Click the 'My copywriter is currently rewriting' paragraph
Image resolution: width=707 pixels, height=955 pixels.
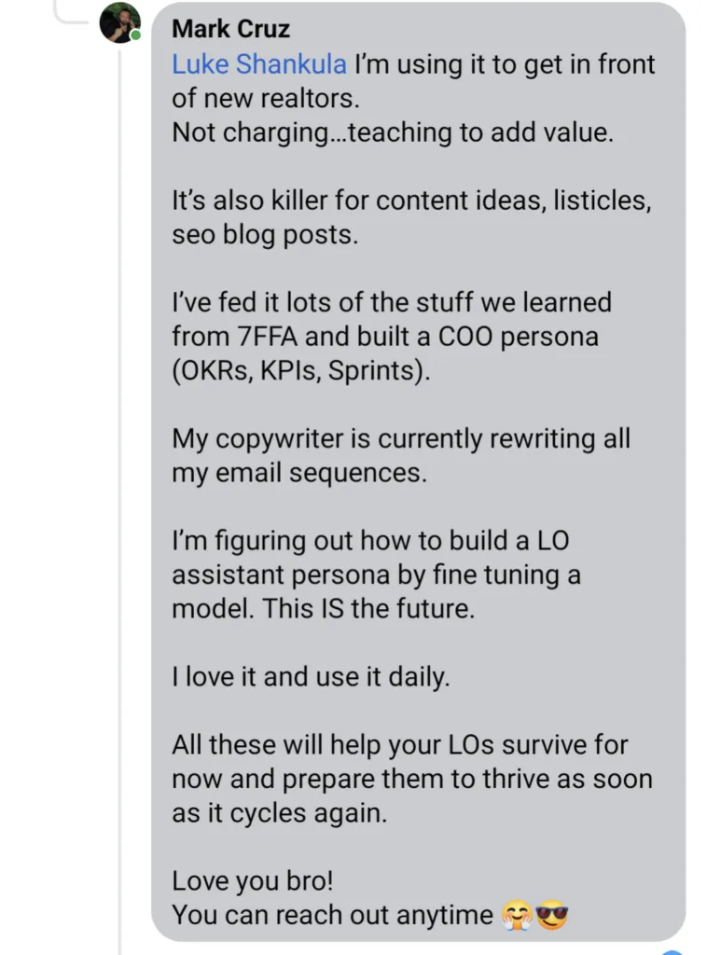(x=401, y=455)
